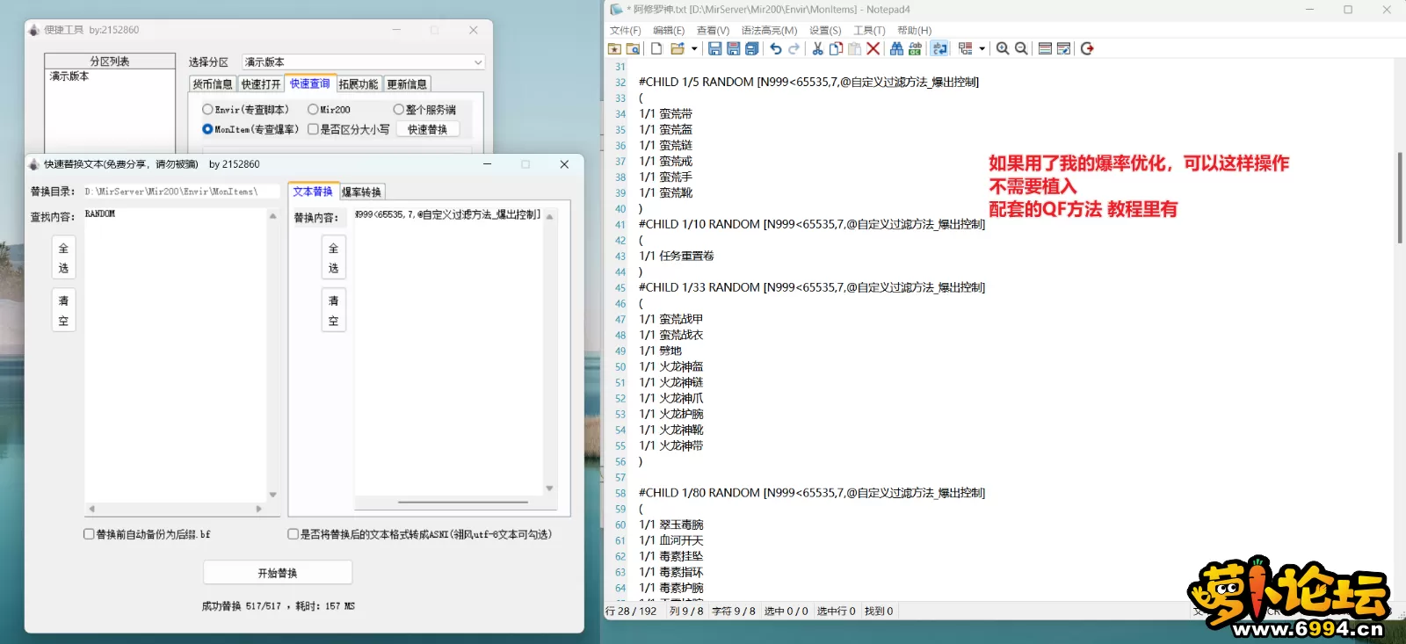Click the open file folder icon
The image size is (1406, 644).
[x=678, y=48]
